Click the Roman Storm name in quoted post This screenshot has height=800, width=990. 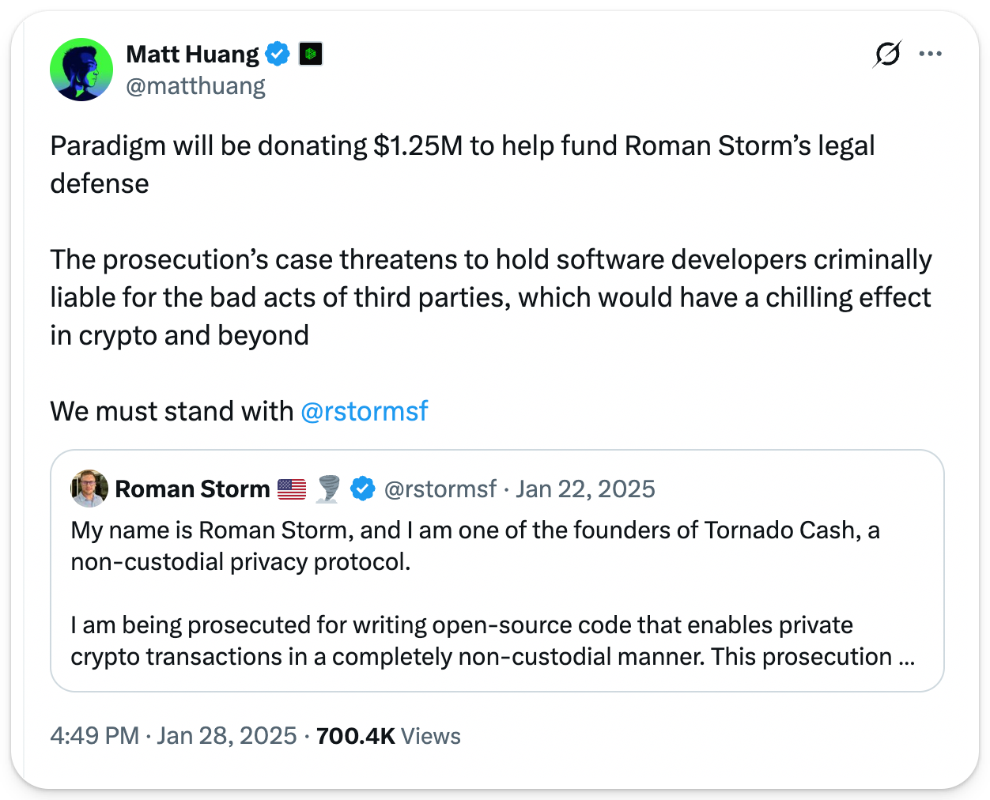[x=192, y=489]
